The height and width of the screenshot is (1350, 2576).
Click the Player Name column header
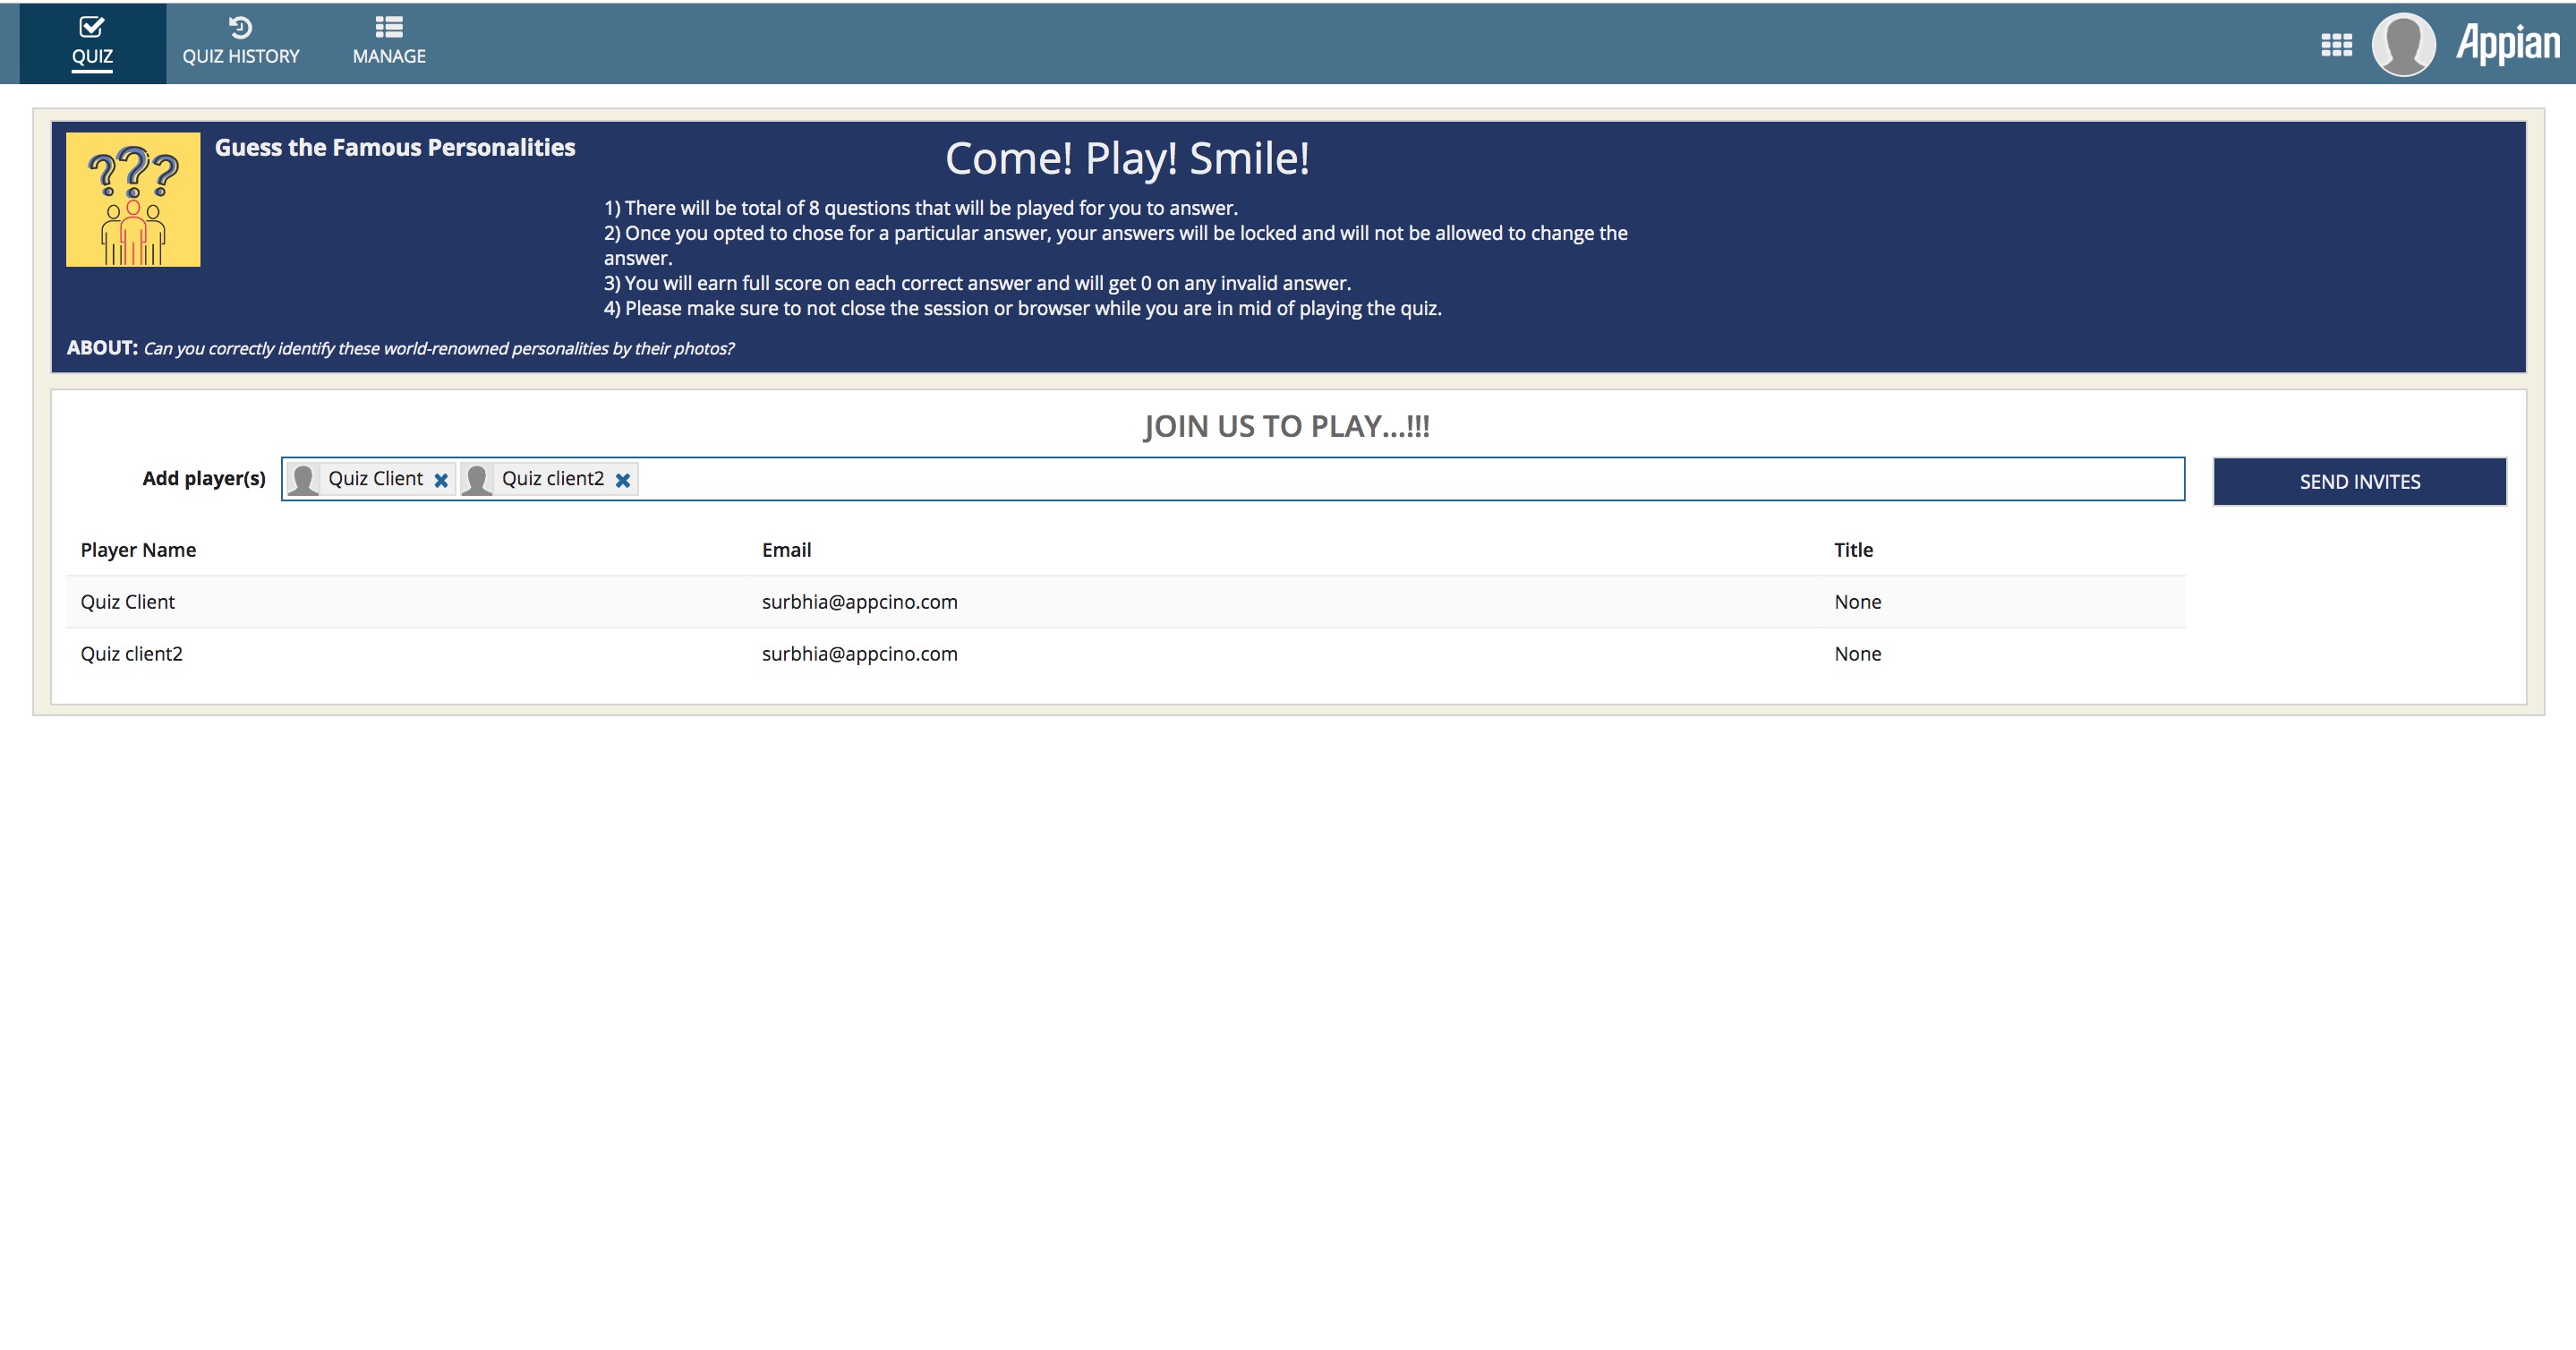click(x=138, y=550)
